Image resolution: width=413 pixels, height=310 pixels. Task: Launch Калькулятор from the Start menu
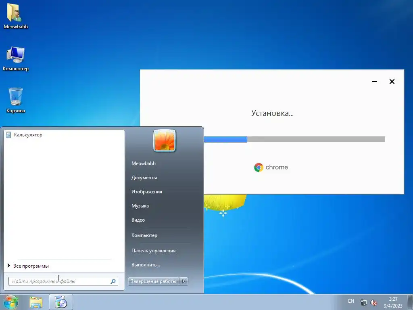point(64,135)
